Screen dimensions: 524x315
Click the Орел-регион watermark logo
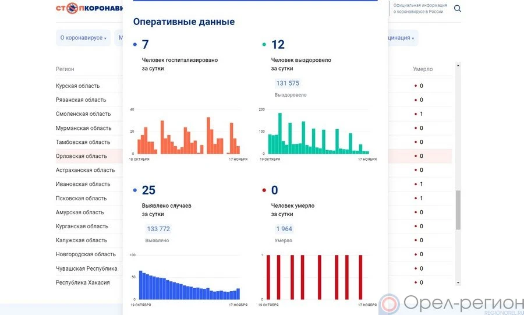point(451,303)
